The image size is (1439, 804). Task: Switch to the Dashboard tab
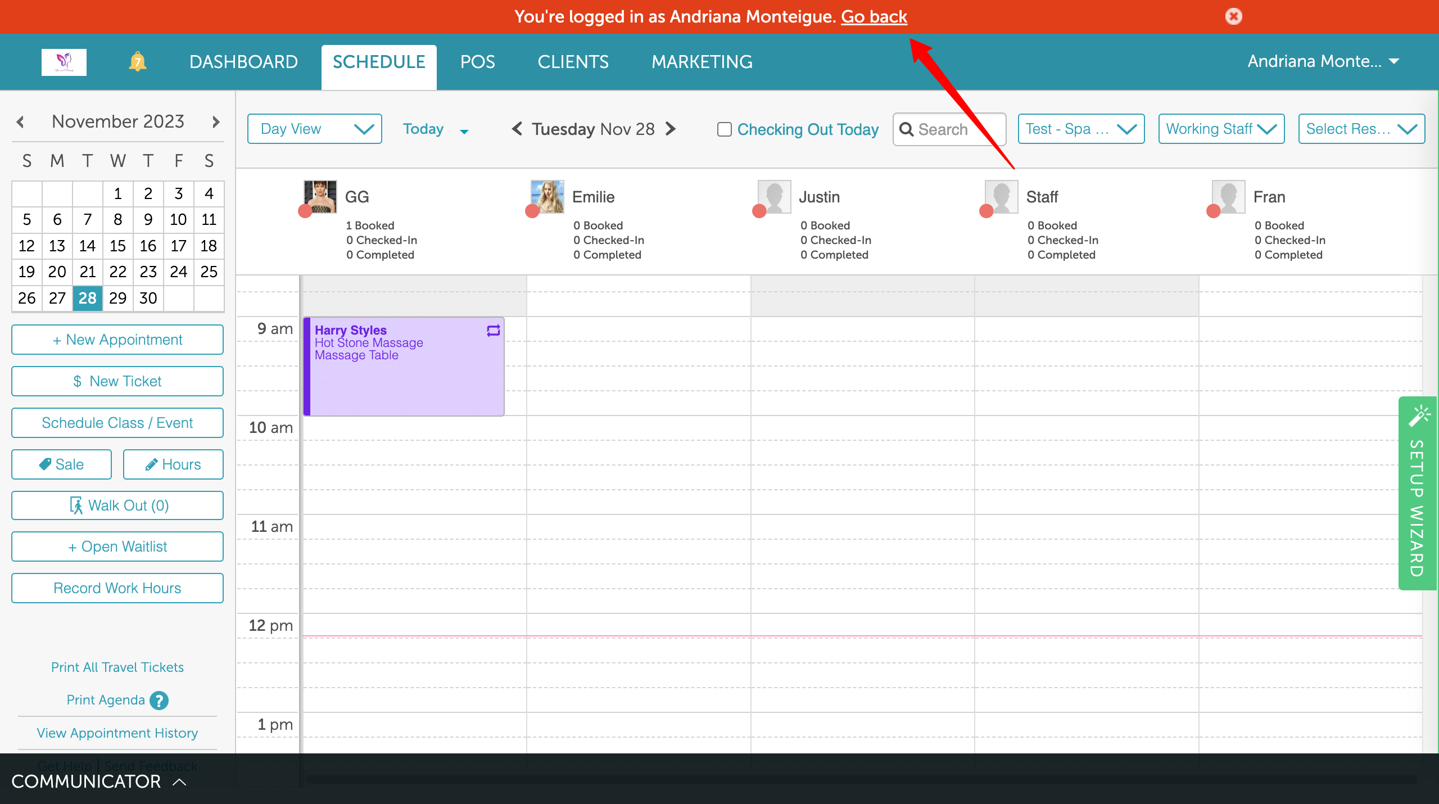(x=243, y=62)
